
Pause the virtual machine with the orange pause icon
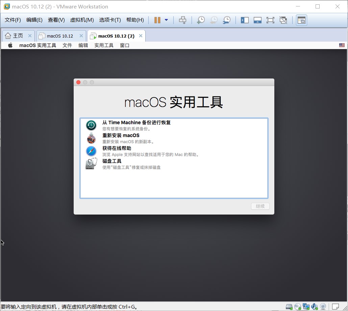[x=157, y=20]
